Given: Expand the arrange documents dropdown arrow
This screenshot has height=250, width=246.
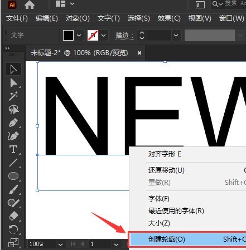Looking at the screenshot, I should click(x=72, y=3).
